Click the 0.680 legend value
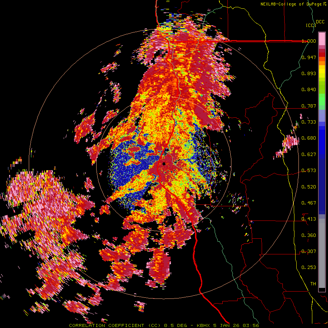The image size is (328, 328). (309, 138)
